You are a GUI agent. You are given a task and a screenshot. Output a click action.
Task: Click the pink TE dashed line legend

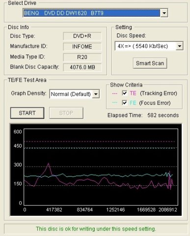point(115,93)
